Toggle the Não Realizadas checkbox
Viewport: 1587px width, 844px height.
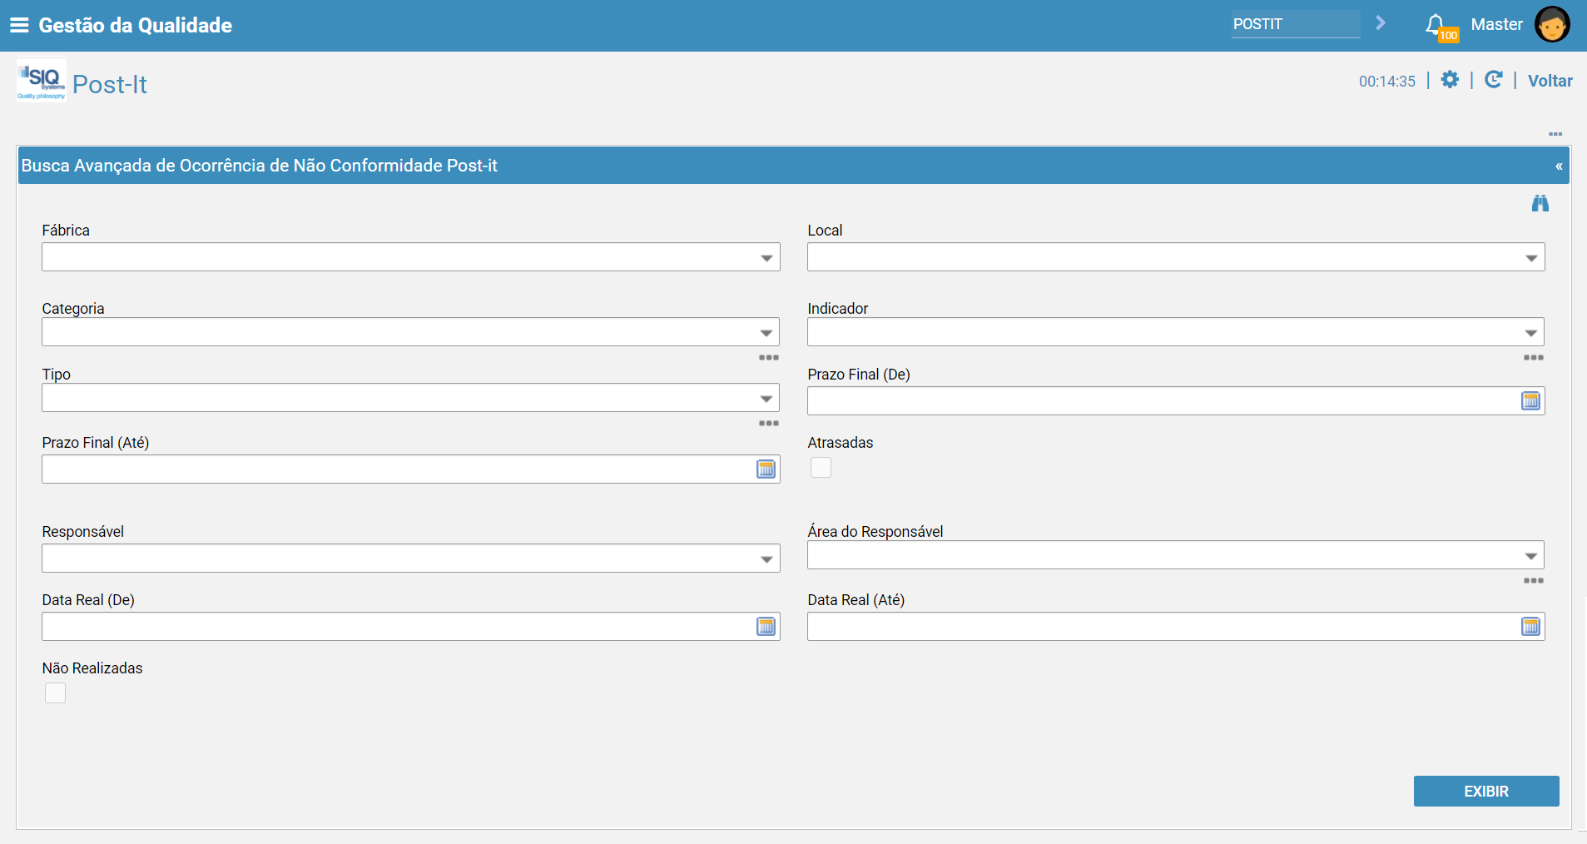click(55, 693)
